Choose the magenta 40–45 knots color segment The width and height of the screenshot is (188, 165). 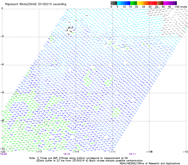point(167,3)
